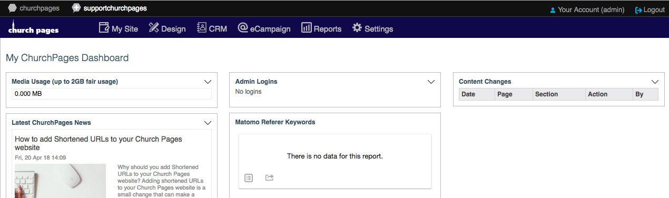Click the CRM contacts icon
669x198 pixels.
click(x=202, y=28)
